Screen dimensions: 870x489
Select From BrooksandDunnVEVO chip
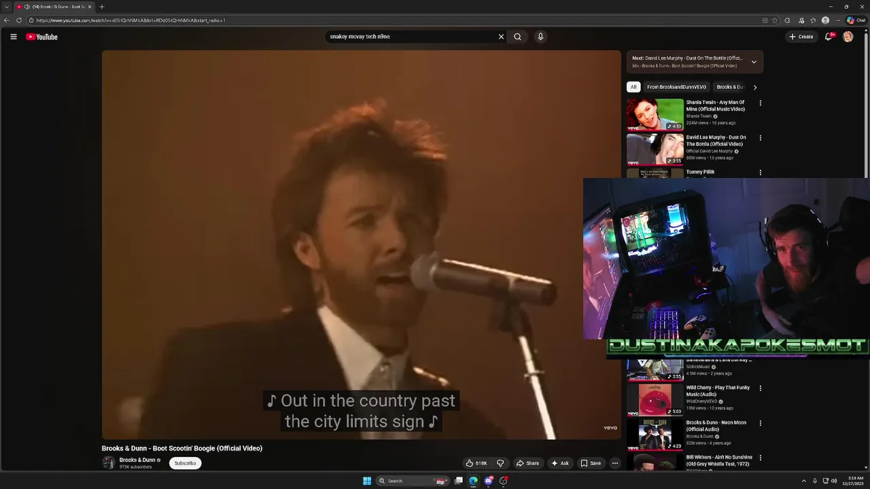pos(676,87)
